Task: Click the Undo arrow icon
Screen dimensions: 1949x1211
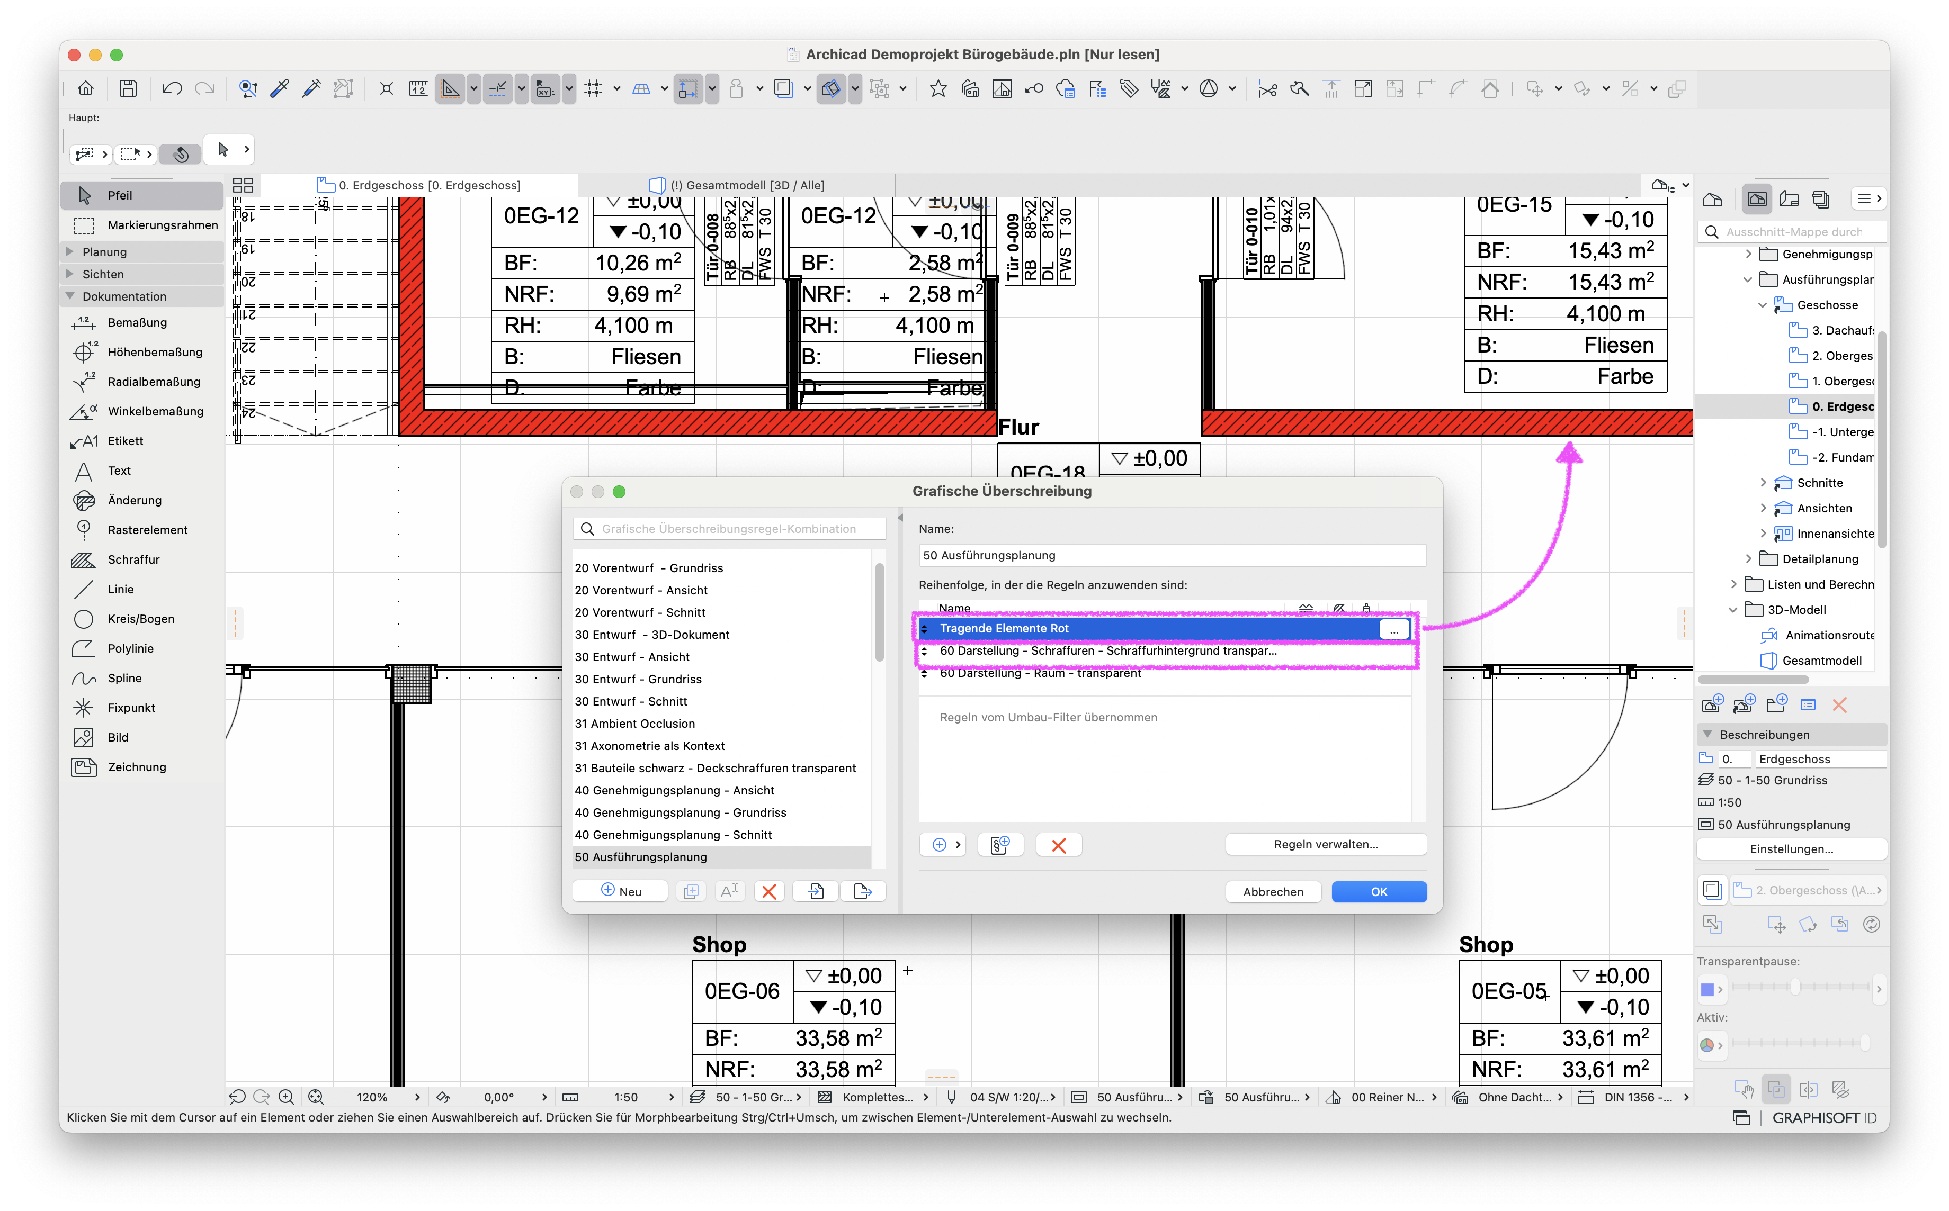Action: 172,88
